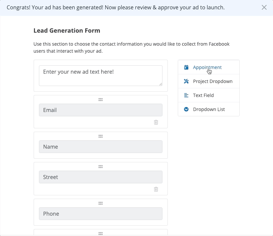Add a Project Dropdown field

click(x=212, y=81)
